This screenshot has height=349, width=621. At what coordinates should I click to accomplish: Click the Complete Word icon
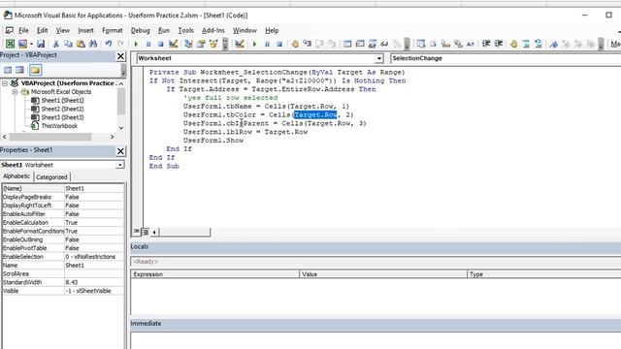[x=470, y=44]
